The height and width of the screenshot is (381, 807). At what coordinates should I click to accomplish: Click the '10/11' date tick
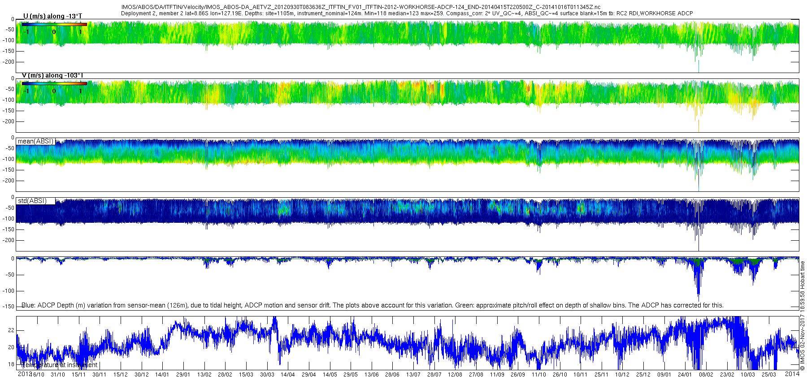click(581, 375)
